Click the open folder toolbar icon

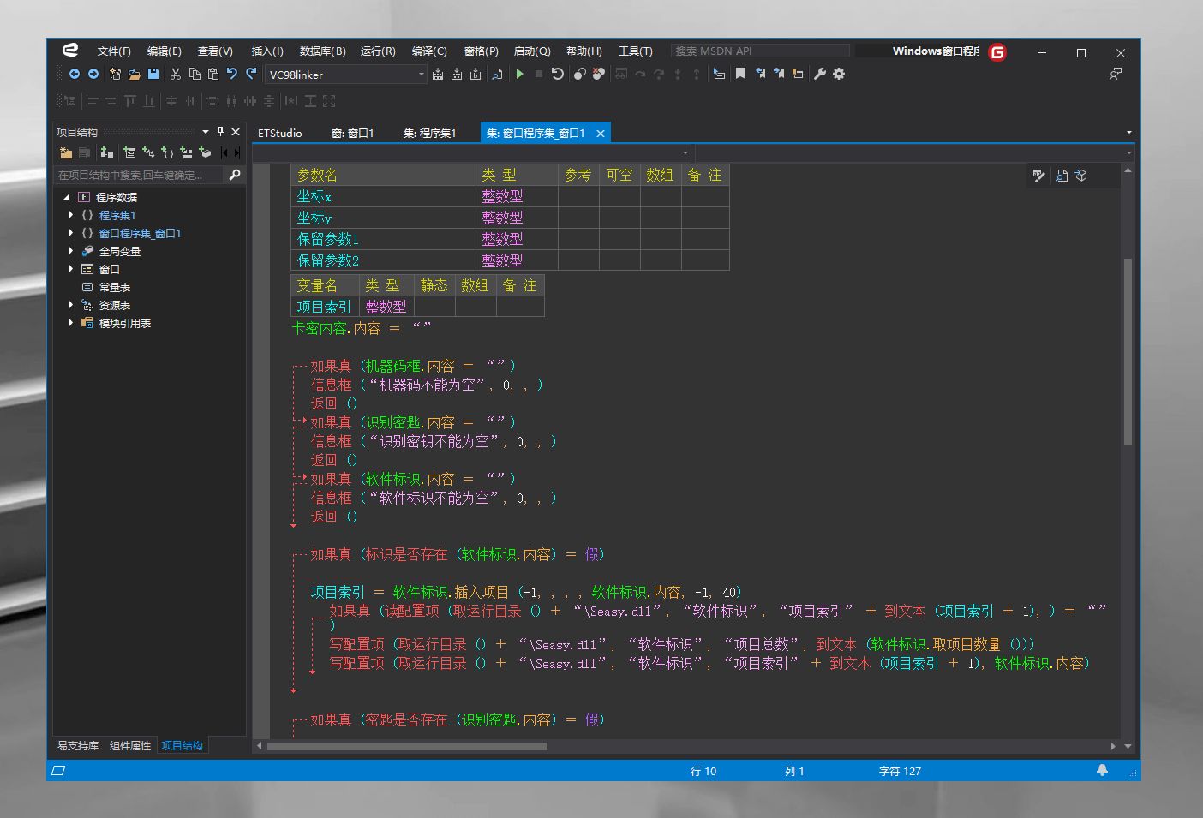click(x=135, y=75)
